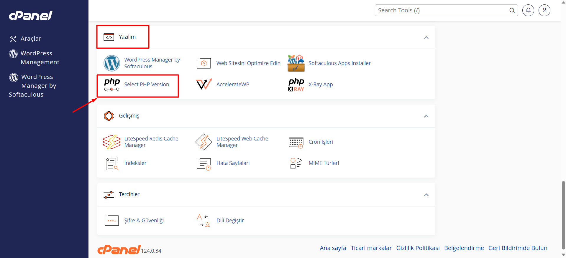Open Araçlar tools icon in sidebar
Image resolution: width=566 pixels, height=258 pixels.
pos(13,39)
